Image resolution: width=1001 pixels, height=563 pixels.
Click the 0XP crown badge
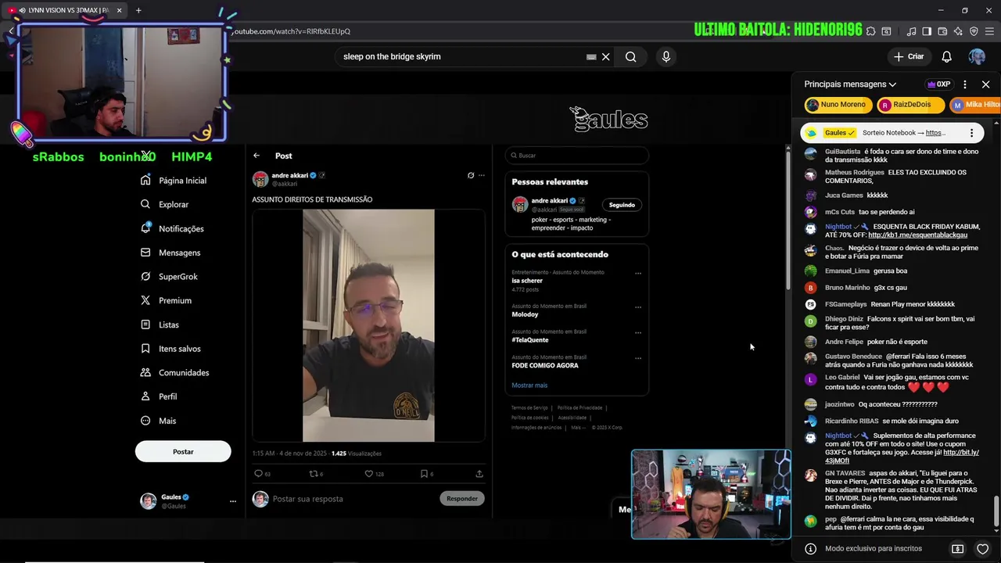(938, 84)
